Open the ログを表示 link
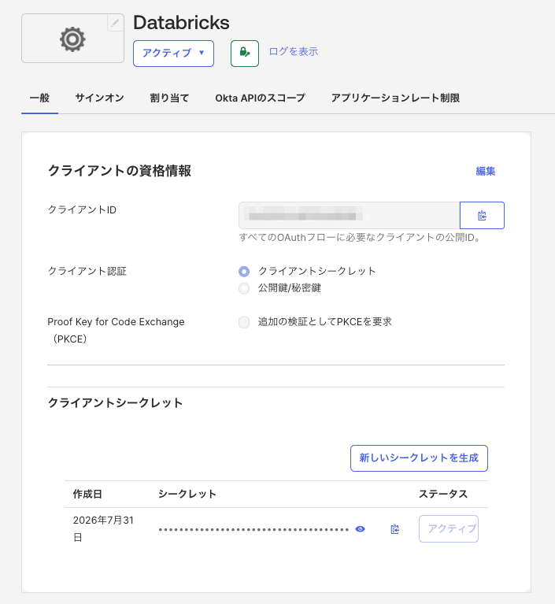 (294, 52)
